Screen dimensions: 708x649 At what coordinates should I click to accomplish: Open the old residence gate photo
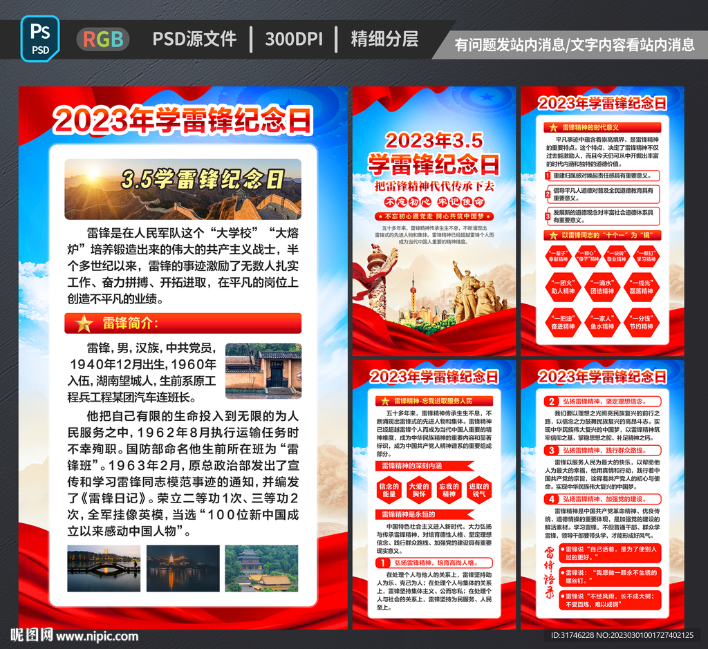click(x=263, y=371)
